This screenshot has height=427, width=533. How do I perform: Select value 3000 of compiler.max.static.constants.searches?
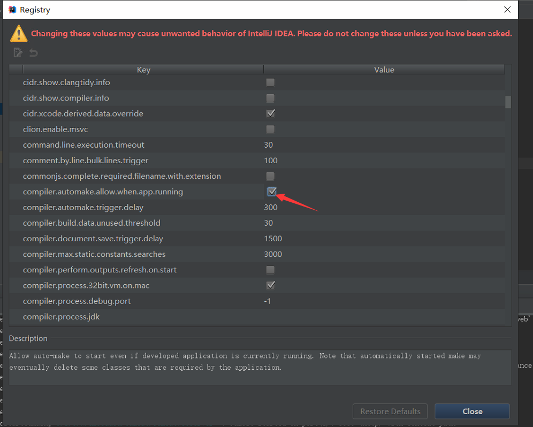(x=273, y=254)
